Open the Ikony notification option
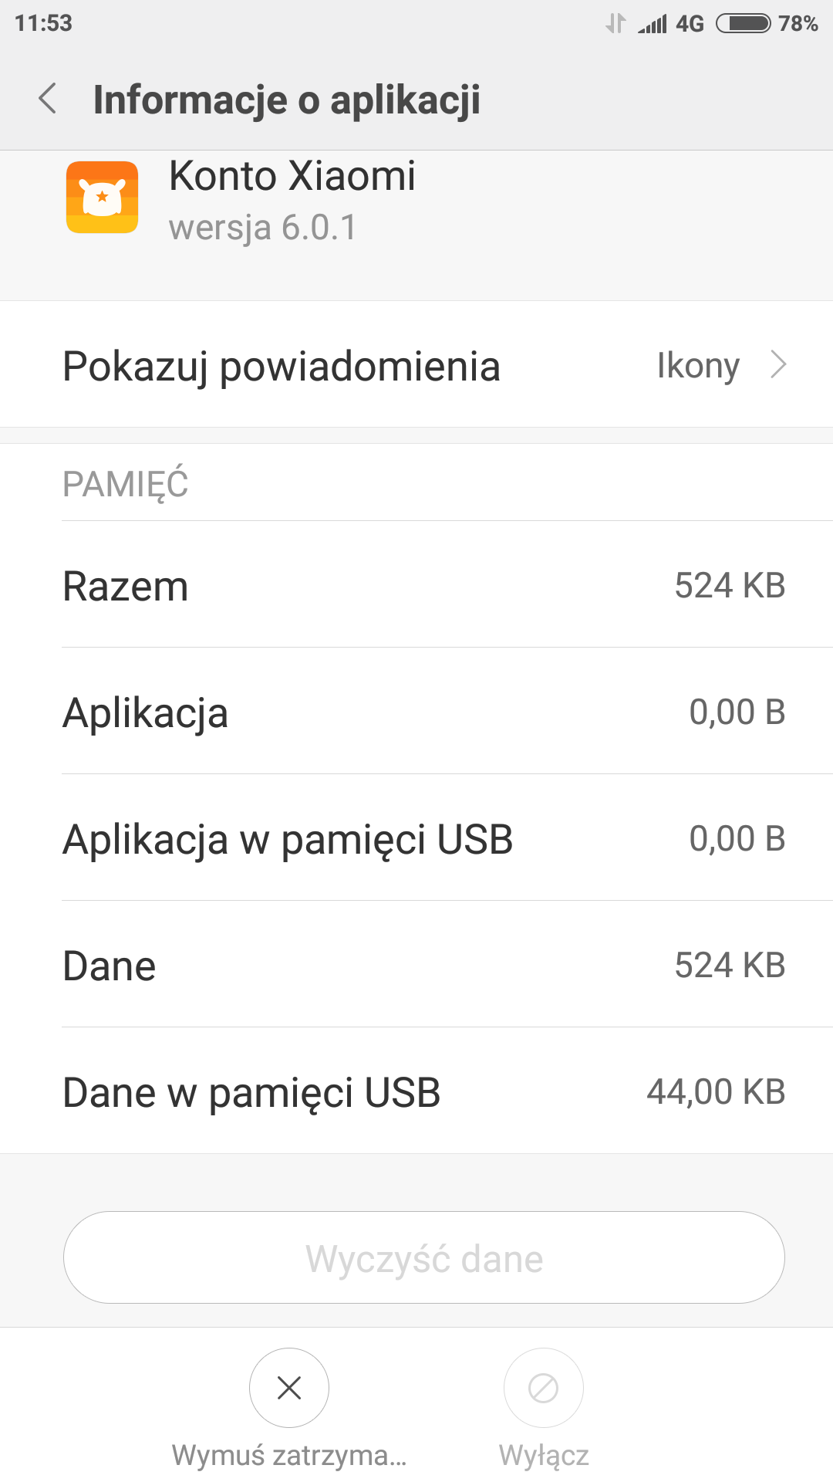The height and width of the screenshot is (1482, 833). [x=697, y=365]
